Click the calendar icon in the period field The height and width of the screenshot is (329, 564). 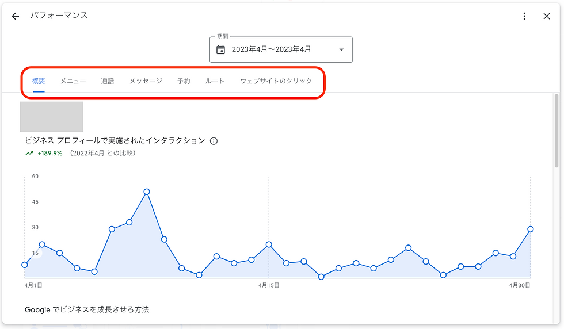(220, 49)
